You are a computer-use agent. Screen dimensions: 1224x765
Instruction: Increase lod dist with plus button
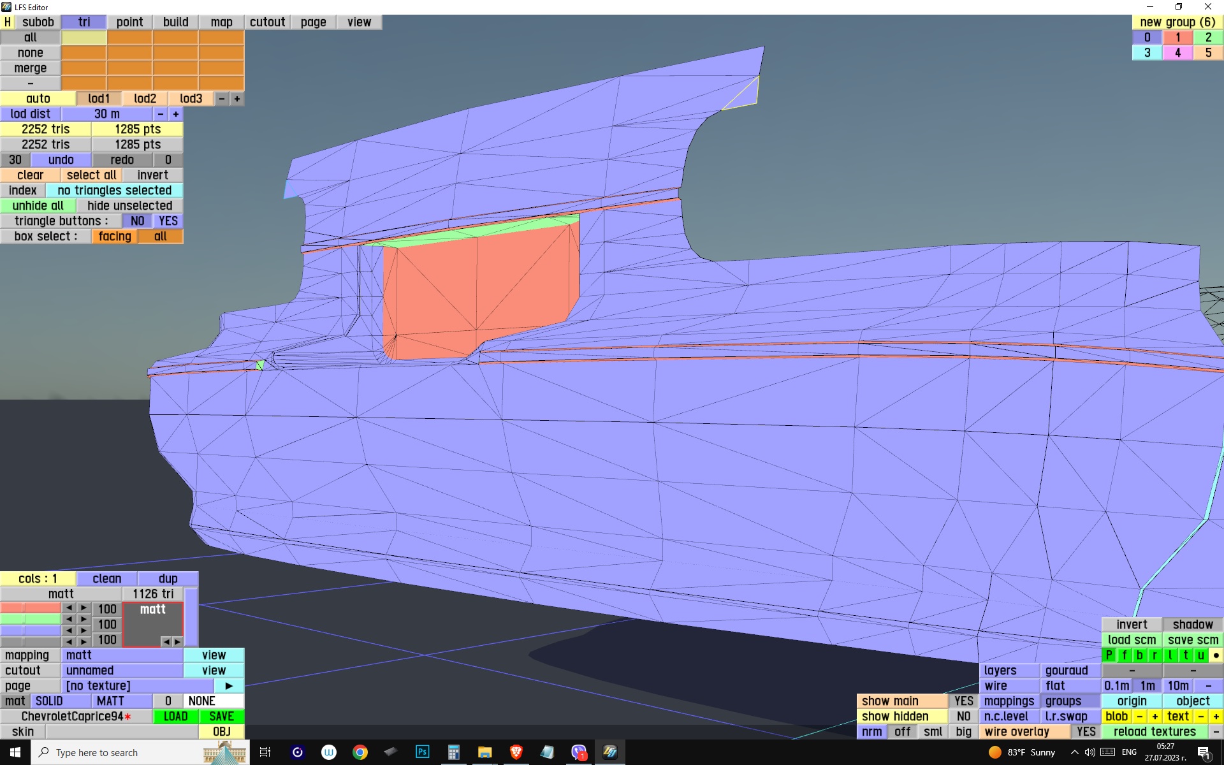point(176,114)
